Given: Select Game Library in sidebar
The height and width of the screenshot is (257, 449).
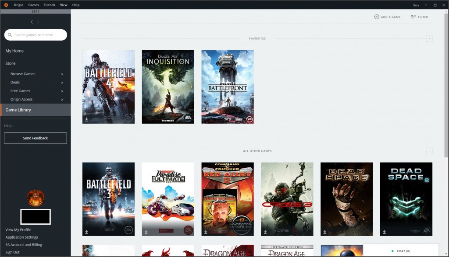Looking at the screenshot, I should point(36,110).
